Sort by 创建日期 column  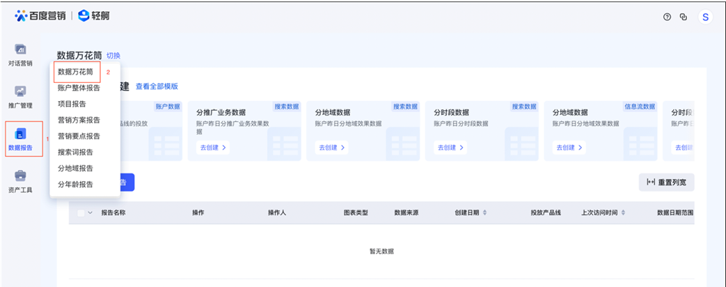tap(484, 212)
